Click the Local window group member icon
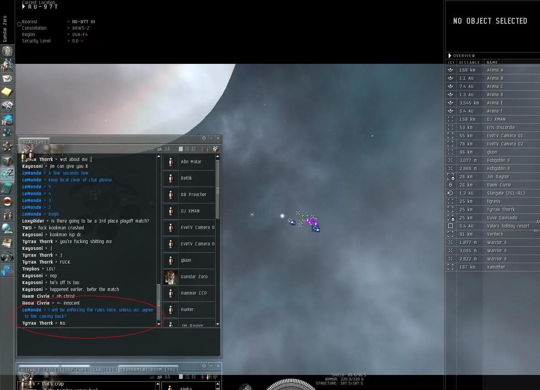This screenshot has height=390, width=540. pos(216,149)
